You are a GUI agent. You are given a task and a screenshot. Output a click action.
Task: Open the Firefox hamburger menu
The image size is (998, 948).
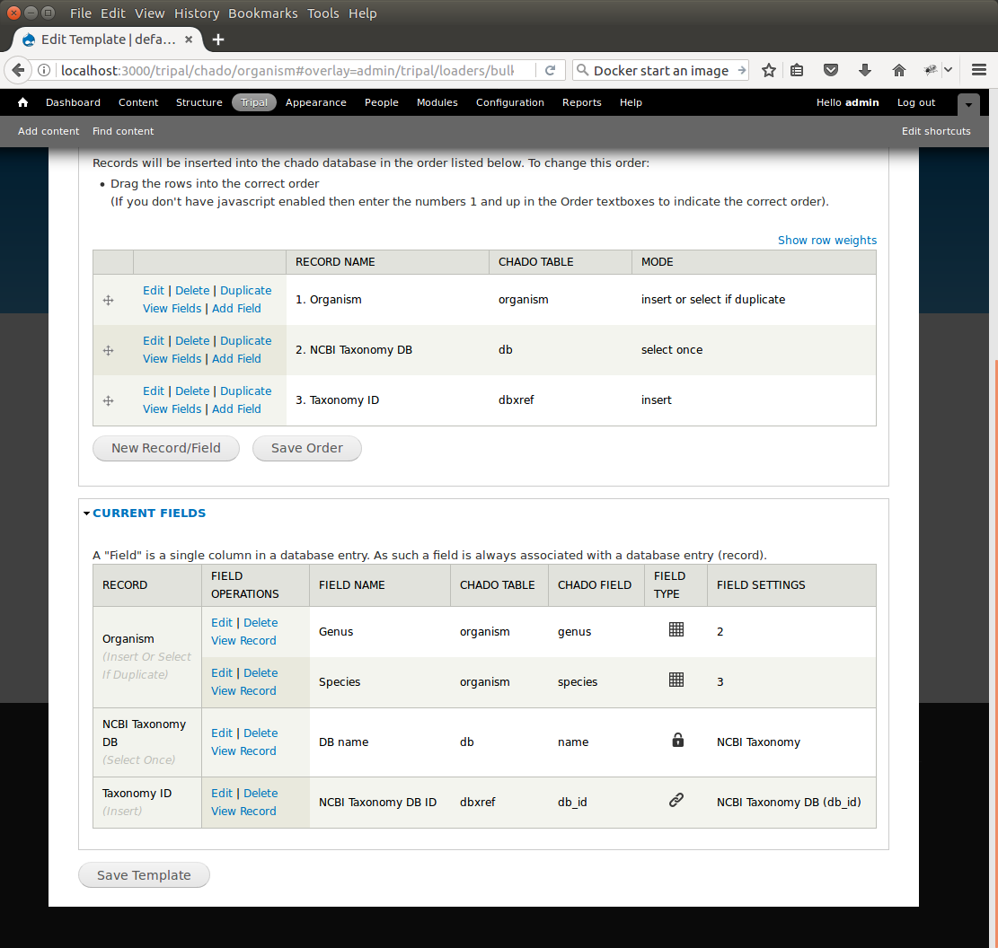tap(979, 70)
